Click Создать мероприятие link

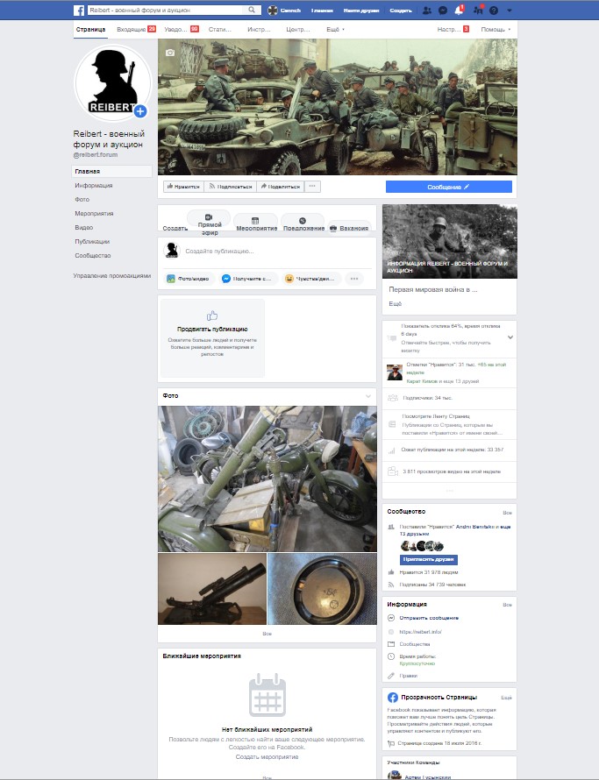tap(267, 756)
